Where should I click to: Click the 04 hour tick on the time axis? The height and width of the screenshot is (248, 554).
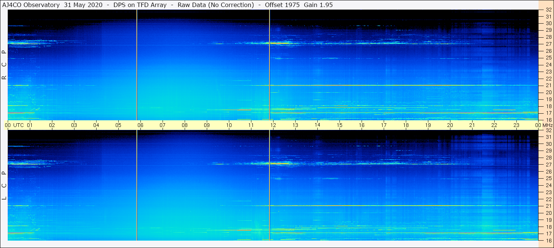click(x=96, y=125)
